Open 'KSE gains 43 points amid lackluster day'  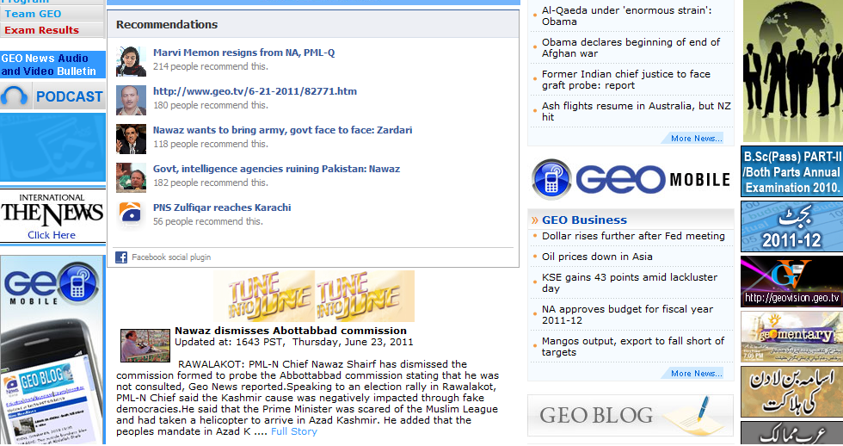[630, 282]
